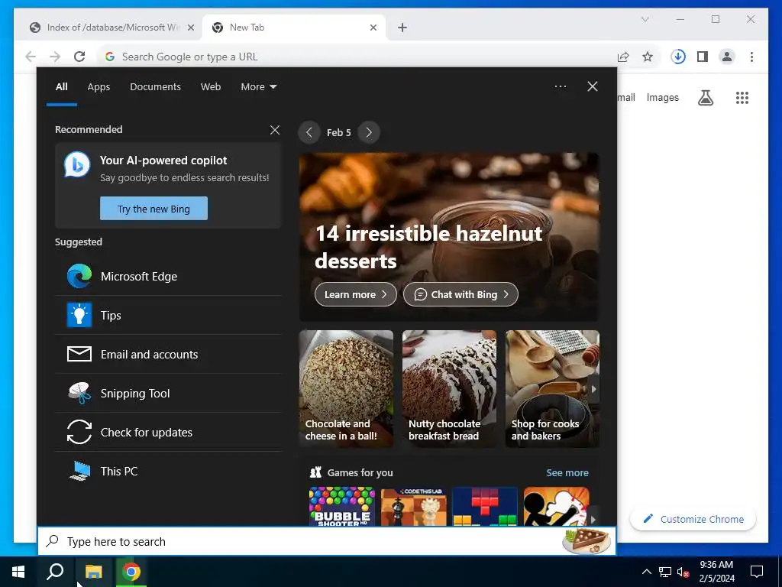Open Nutty chocolate breakfast bread card

click(449, 388)
